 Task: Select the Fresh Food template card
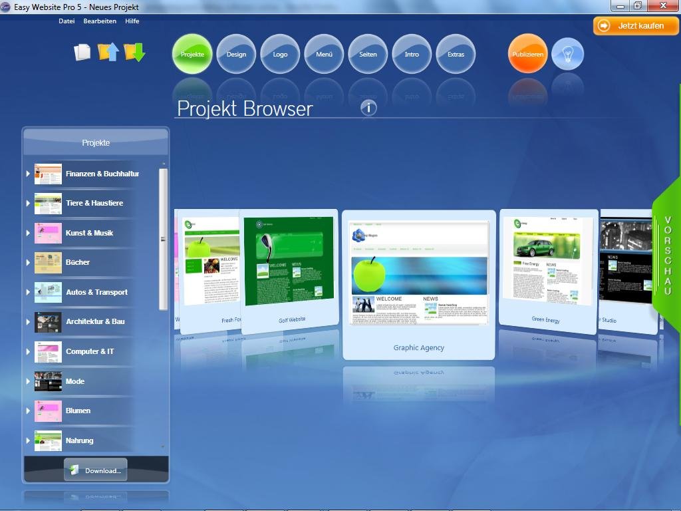tap(210, 271)
